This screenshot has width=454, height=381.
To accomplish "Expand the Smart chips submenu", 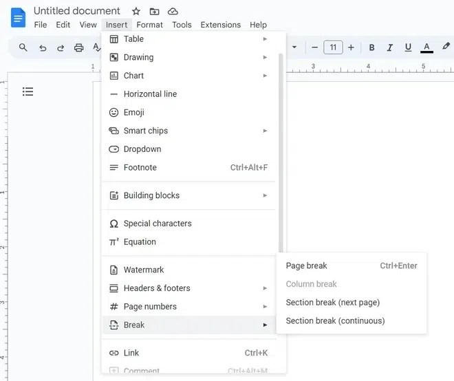I will point(188,131).
